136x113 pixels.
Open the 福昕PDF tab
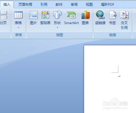point(107,5)
